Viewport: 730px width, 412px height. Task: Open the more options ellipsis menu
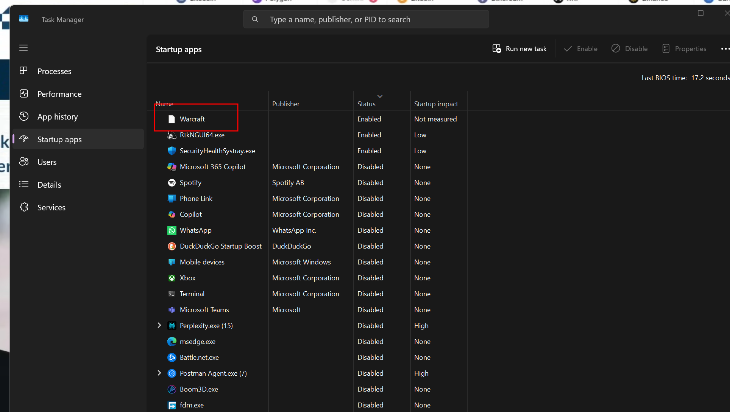[x=725, y=49]
